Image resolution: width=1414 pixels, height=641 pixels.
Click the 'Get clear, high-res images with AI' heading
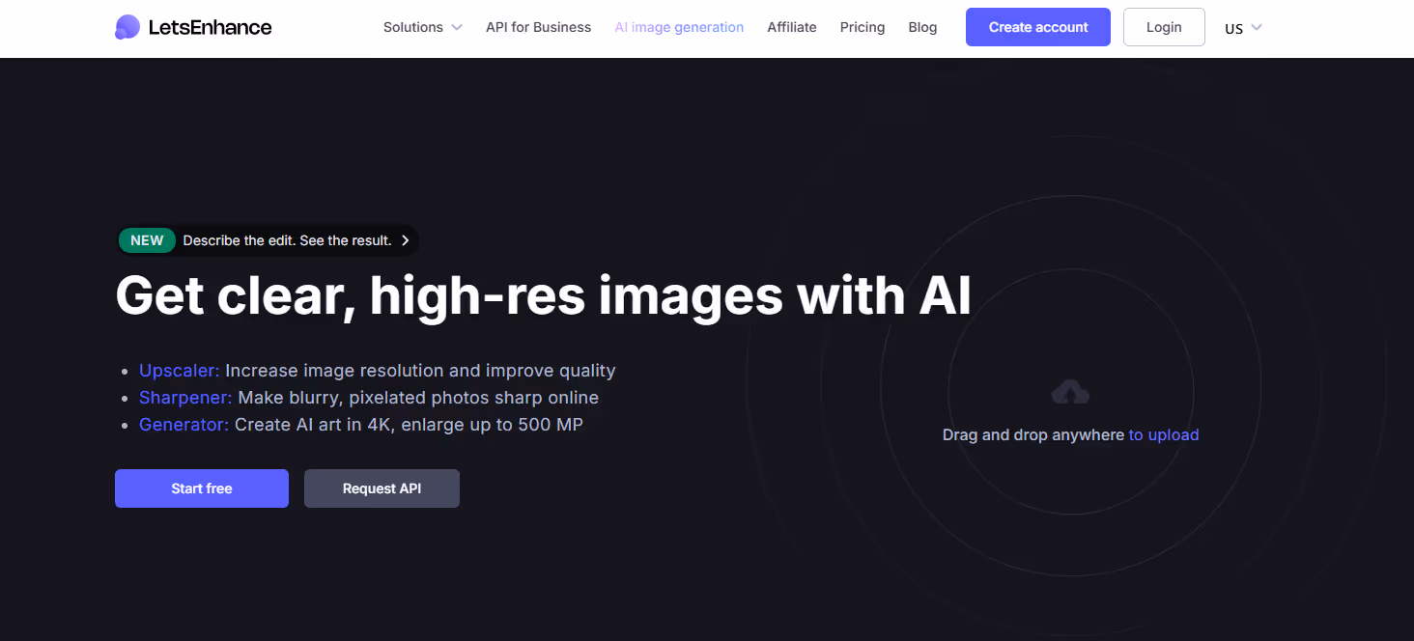pyautogui.click(x=543, y=295)
